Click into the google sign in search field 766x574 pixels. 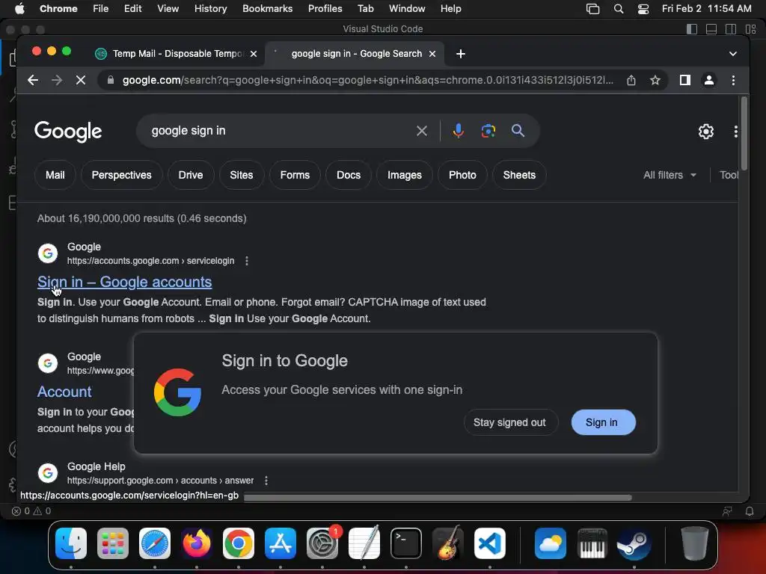pos(278,131)
